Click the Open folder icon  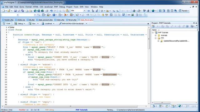click(9, 11)
